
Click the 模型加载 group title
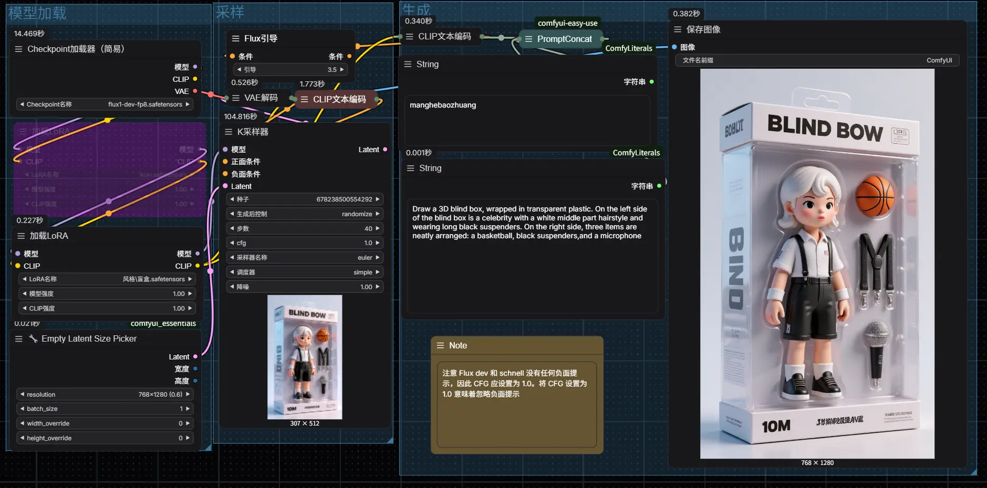coord(37,13)
